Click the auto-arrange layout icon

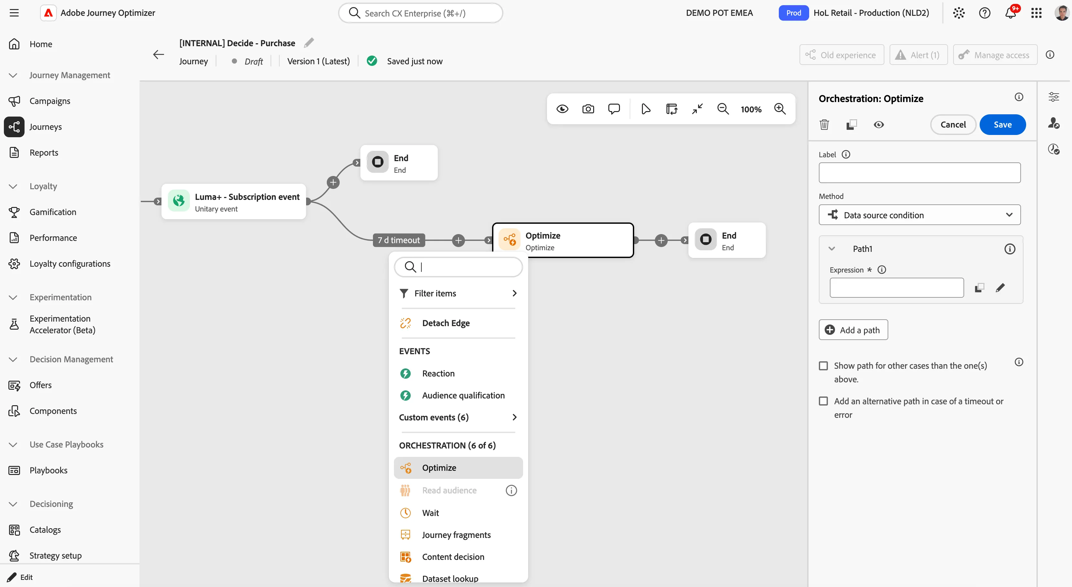672,109
